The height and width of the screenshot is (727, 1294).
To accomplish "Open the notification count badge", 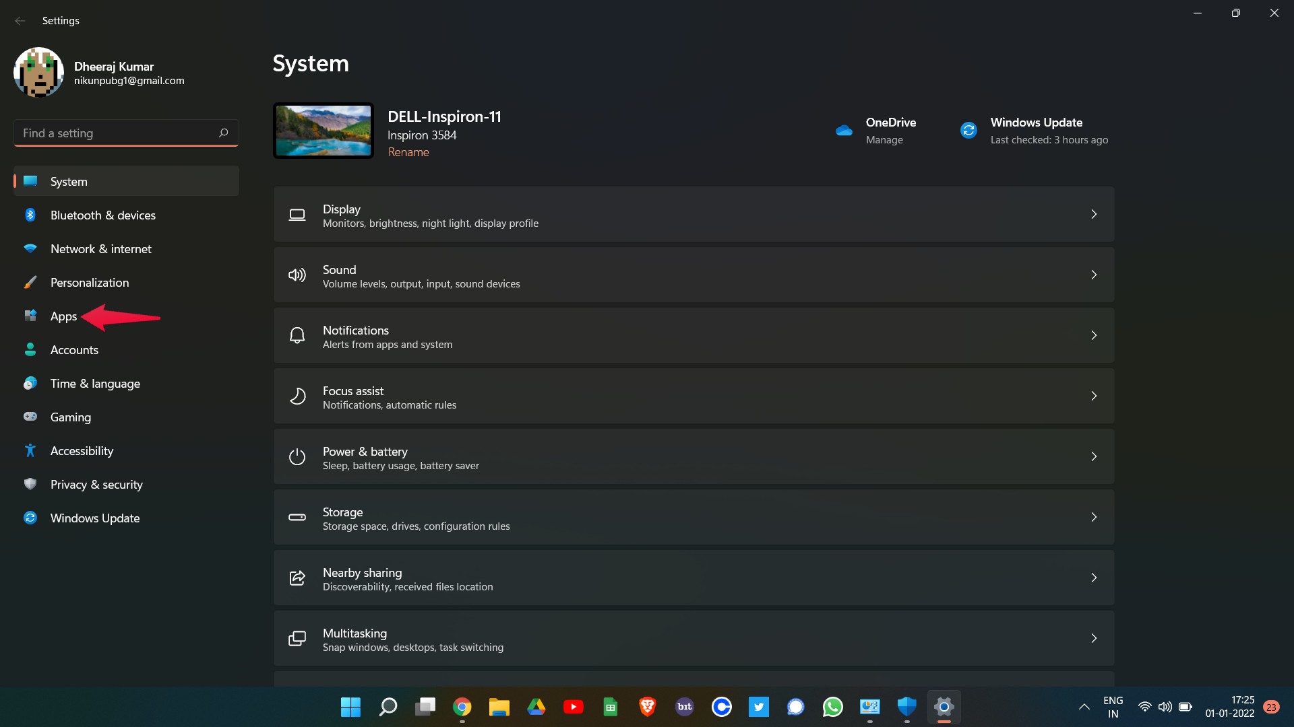I will pos(1272,707).
